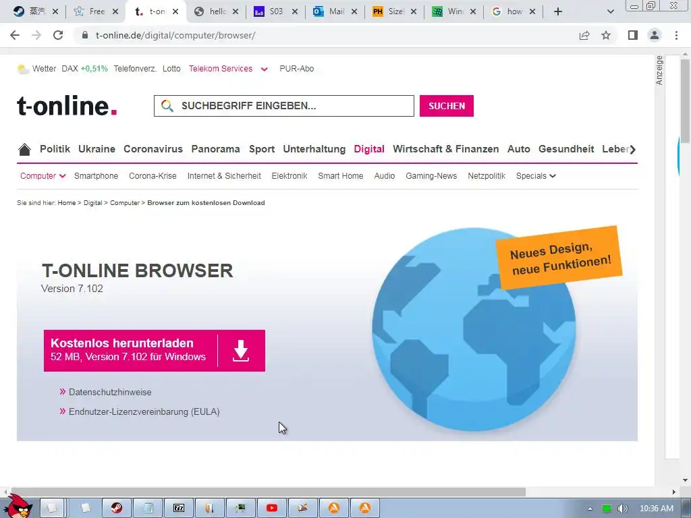Screen dimensions: 691x518
Task: Open Wirtschaft & Finanzen section
Action: (445, 149)
